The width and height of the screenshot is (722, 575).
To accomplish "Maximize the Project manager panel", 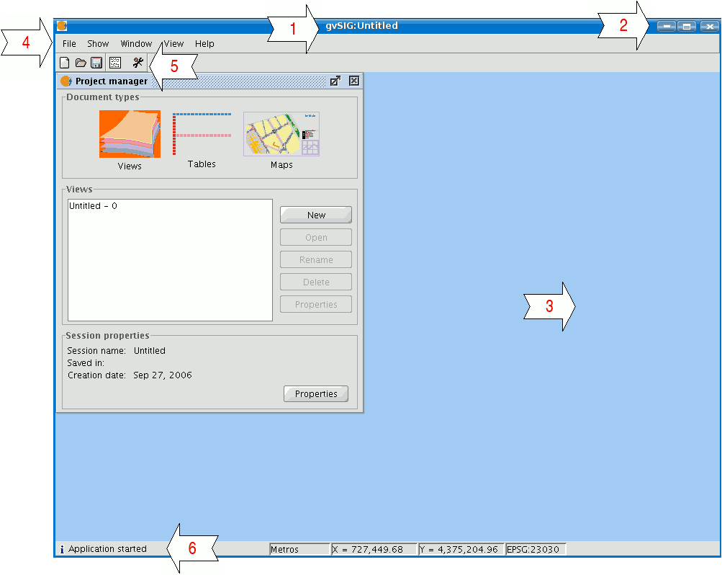I will point(335,81).
